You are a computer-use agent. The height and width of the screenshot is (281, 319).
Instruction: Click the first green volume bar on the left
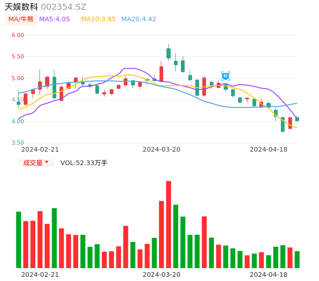(x=19, y=240)
